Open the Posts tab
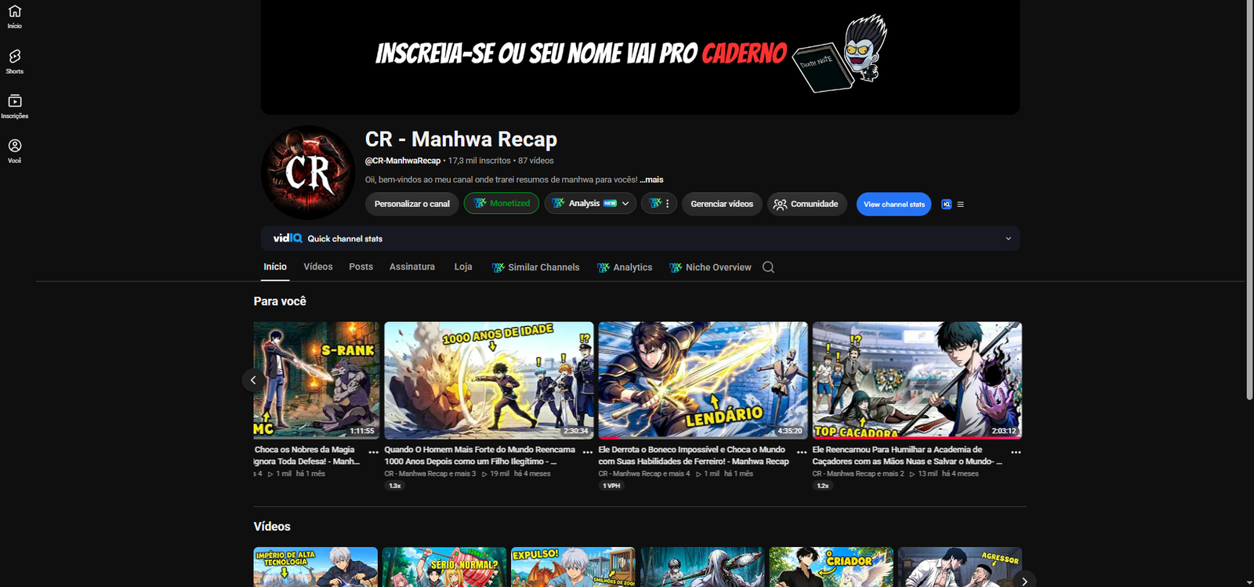Screen dimensions: 1254x587 361,267
